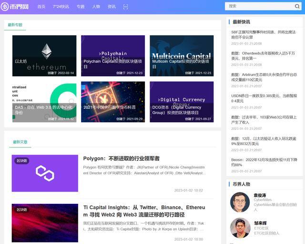Click the 币界网 site logo
The width and height of the screenshot is (305, 244).
click(15, 7)
